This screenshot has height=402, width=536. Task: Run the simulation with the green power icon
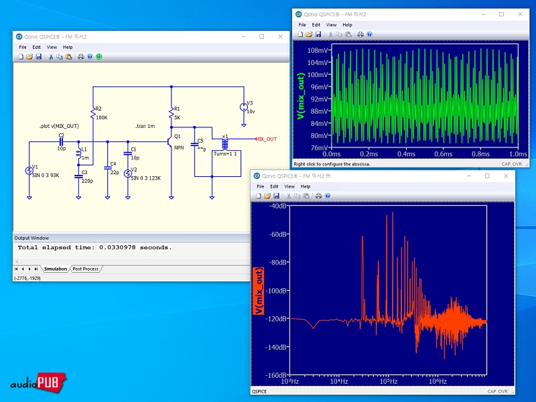(98, 57)
